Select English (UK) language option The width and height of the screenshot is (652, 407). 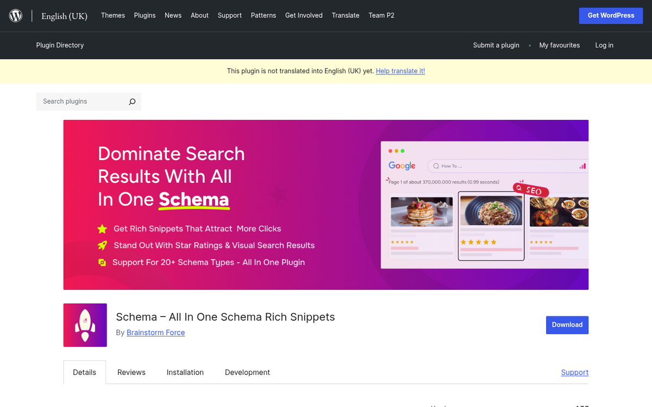click(x=64, y=16)
